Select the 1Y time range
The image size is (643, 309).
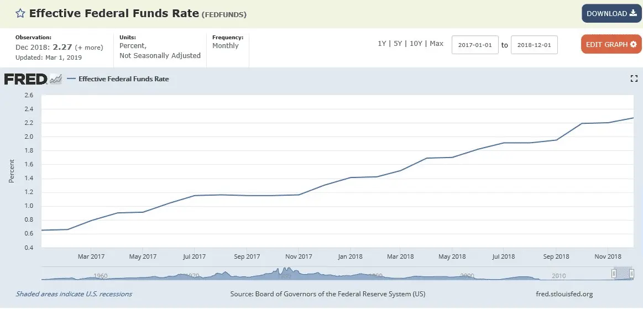(381, 44)
